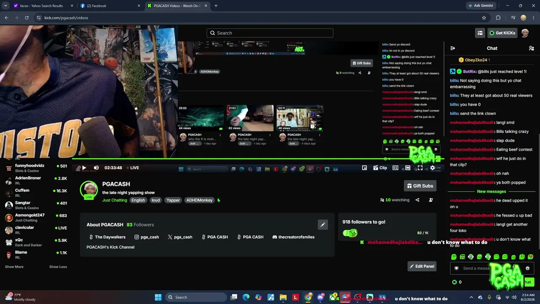Screen dimensions: 540x304
Task: Open Discord from the taskbar
Action: [321, 297]
